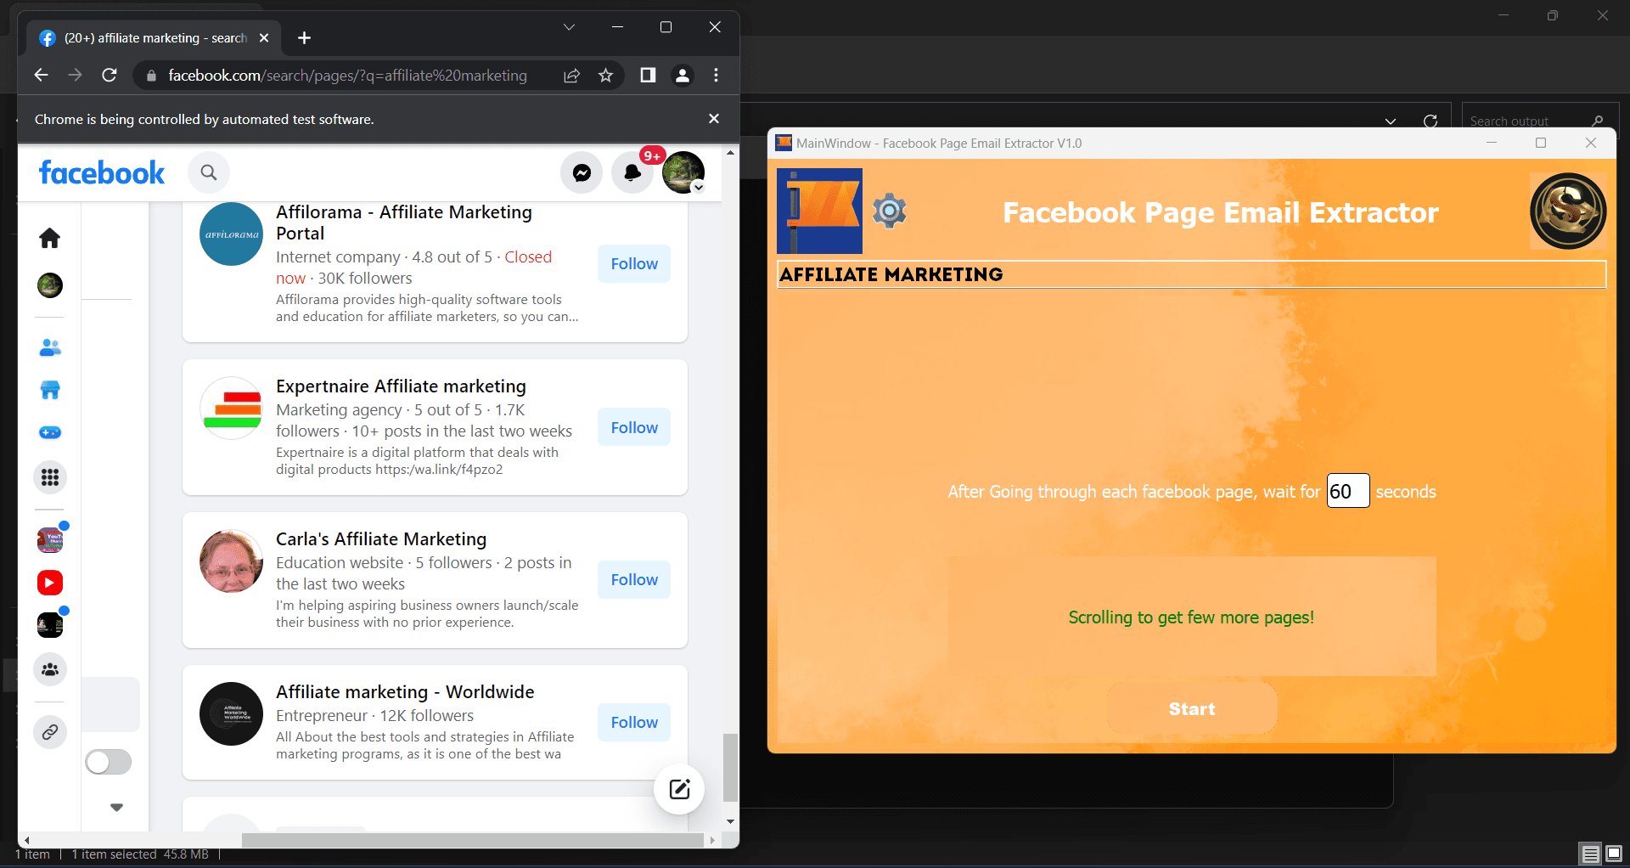Follow Carla's Affiliate Marketing
Viewport: 1630px width, 868px height.
point(634,579)
